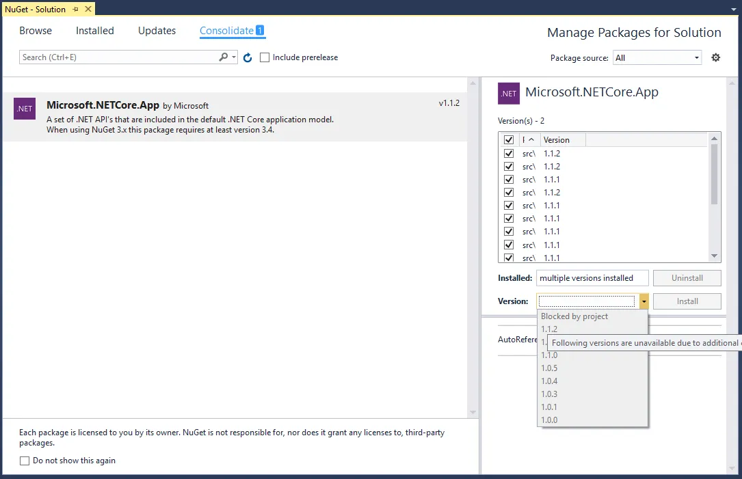The image size is (742, 479).
Task: Choose version 1.0.4 from list
Action: pyautogui.click(x=592, y=381)
